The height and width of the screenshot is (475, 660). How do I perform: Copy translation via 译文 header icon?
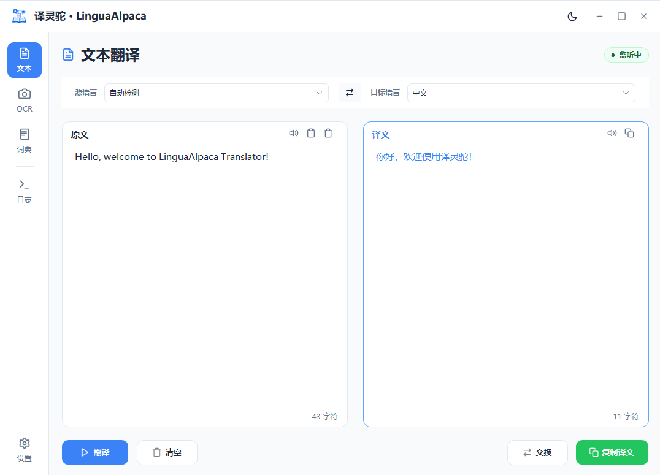[x=629, y=134]
